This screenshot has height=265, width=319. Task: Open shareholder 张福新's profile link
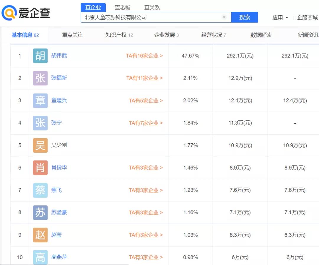[x=59, y=78]
